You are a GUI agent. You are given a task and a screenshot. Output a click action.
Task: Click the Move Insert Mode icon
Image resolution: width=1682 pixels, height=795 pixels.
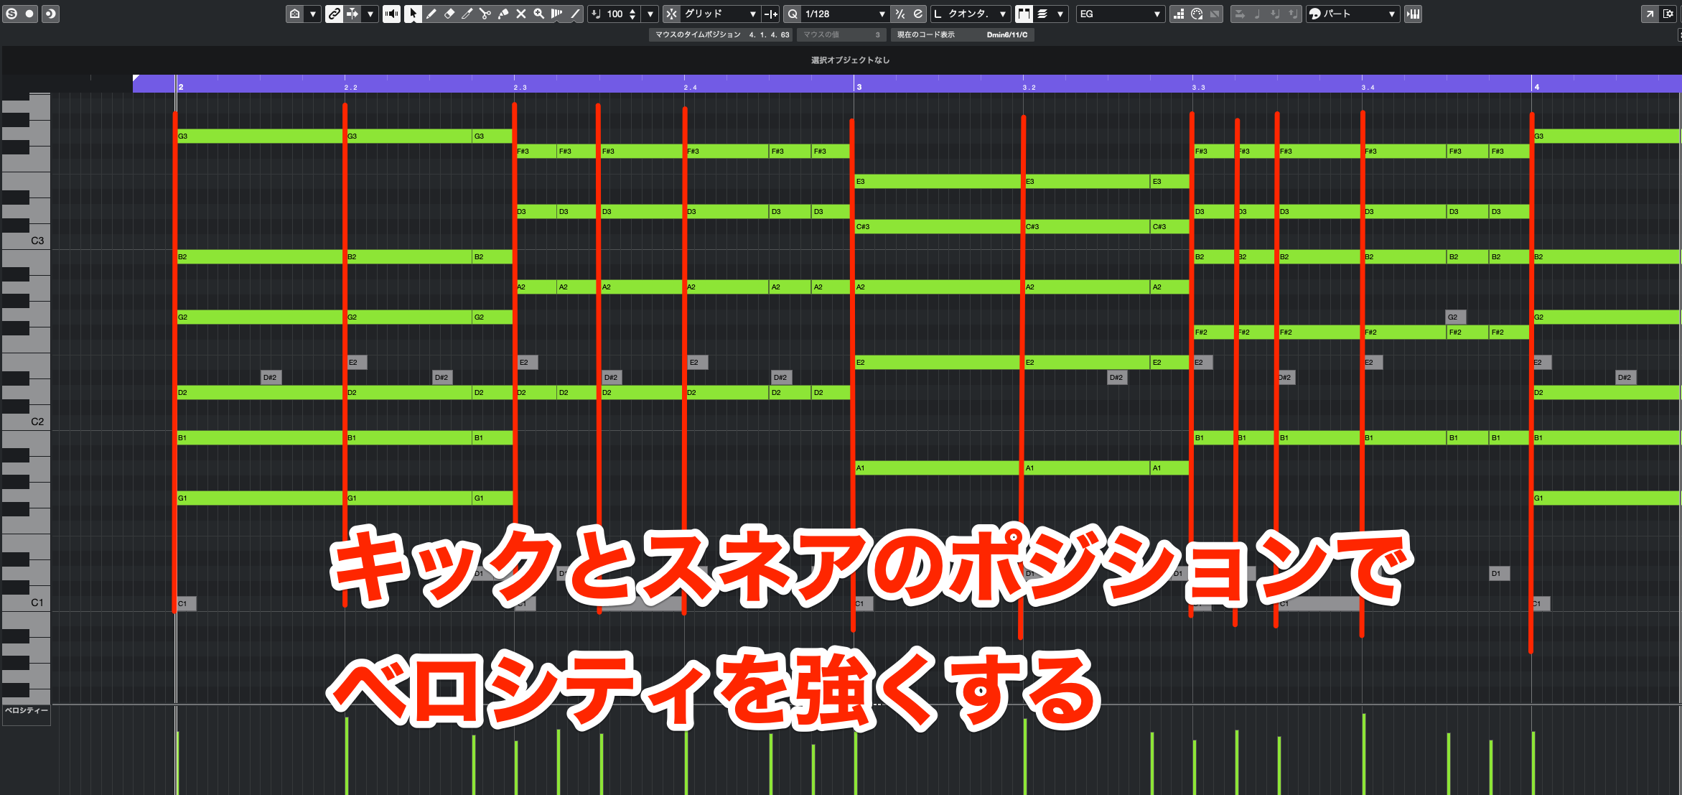(1240, 14)
